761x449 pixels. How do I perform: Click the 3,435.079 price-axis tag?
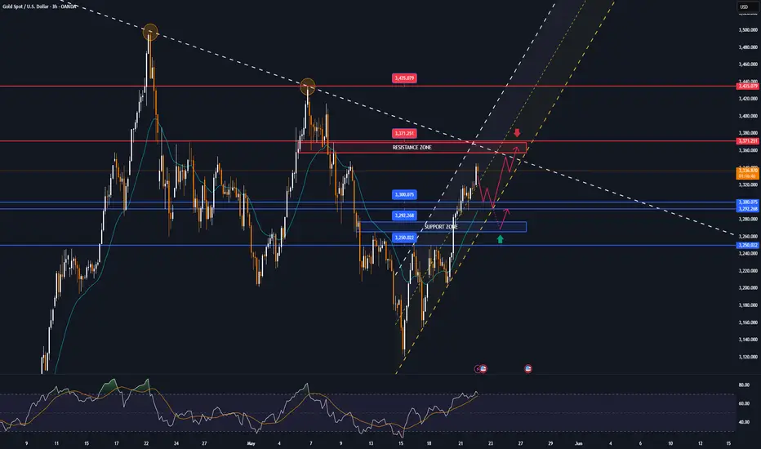click(x=747, y=87)
